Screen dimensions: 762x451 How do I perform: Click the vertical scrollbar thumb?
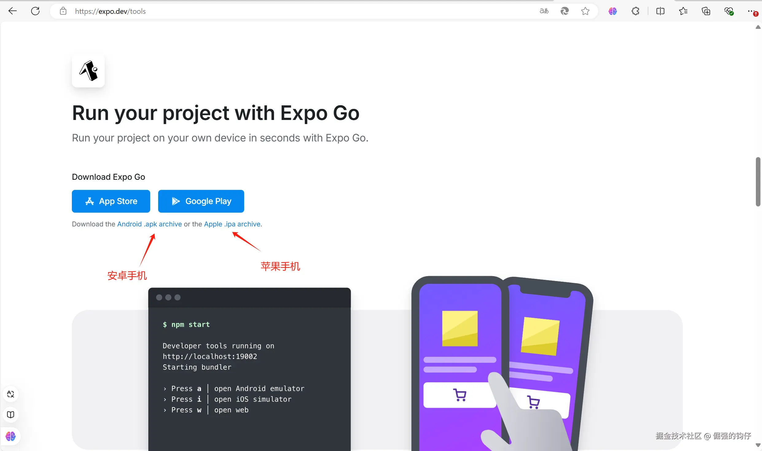pyautogui.click(x=758, y=182)
